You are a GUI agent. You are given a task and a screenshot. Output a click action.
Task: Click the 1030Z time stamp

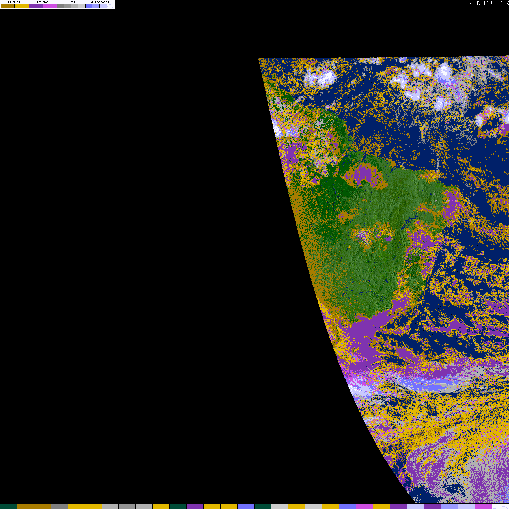502,3
